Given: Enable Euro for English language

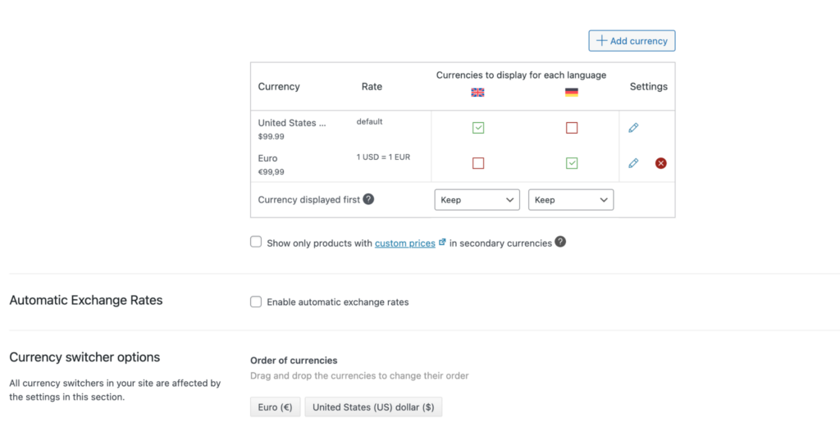Looking at the screenshot, I should [478, 163].
